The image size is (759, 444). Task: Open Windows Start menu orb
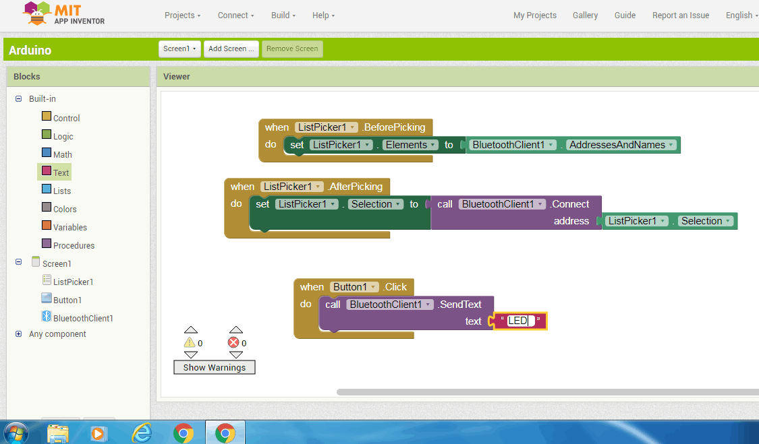tap(16, 433)
